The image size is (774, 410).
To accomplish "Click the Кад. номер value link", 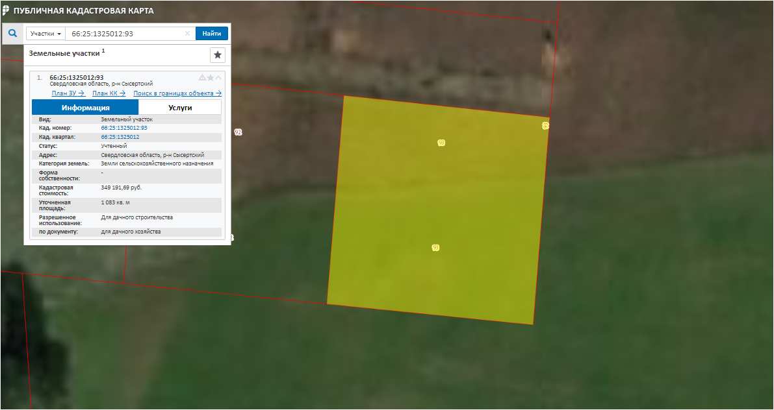I will click(x=123, y=128).
